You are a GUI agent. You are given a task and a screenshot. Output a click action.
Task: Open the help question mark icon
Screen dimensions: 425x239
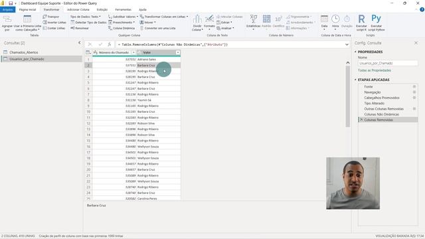pos(422,9)
